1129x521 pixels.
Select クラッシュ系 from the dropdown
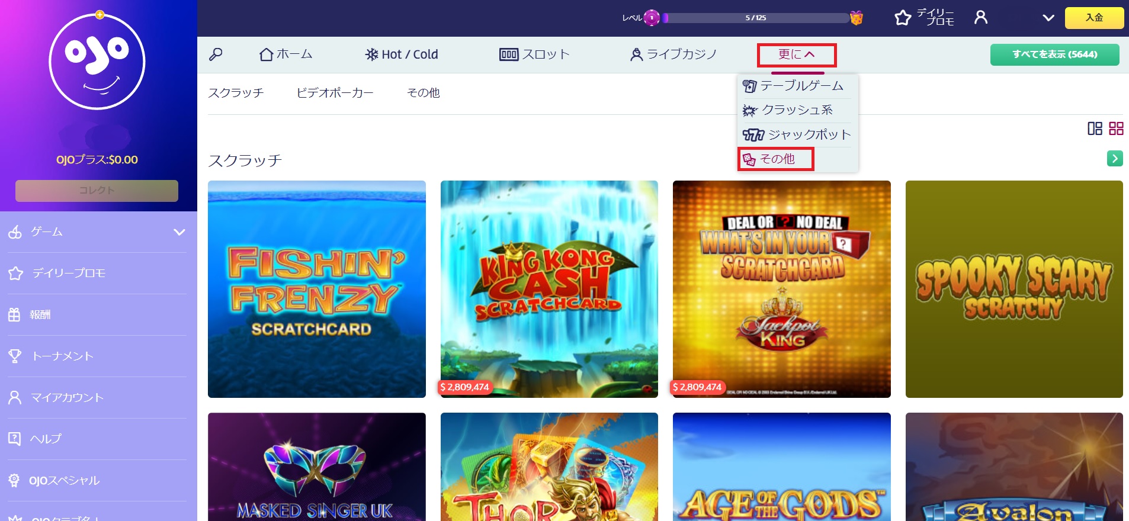click(x=788, y=110)
